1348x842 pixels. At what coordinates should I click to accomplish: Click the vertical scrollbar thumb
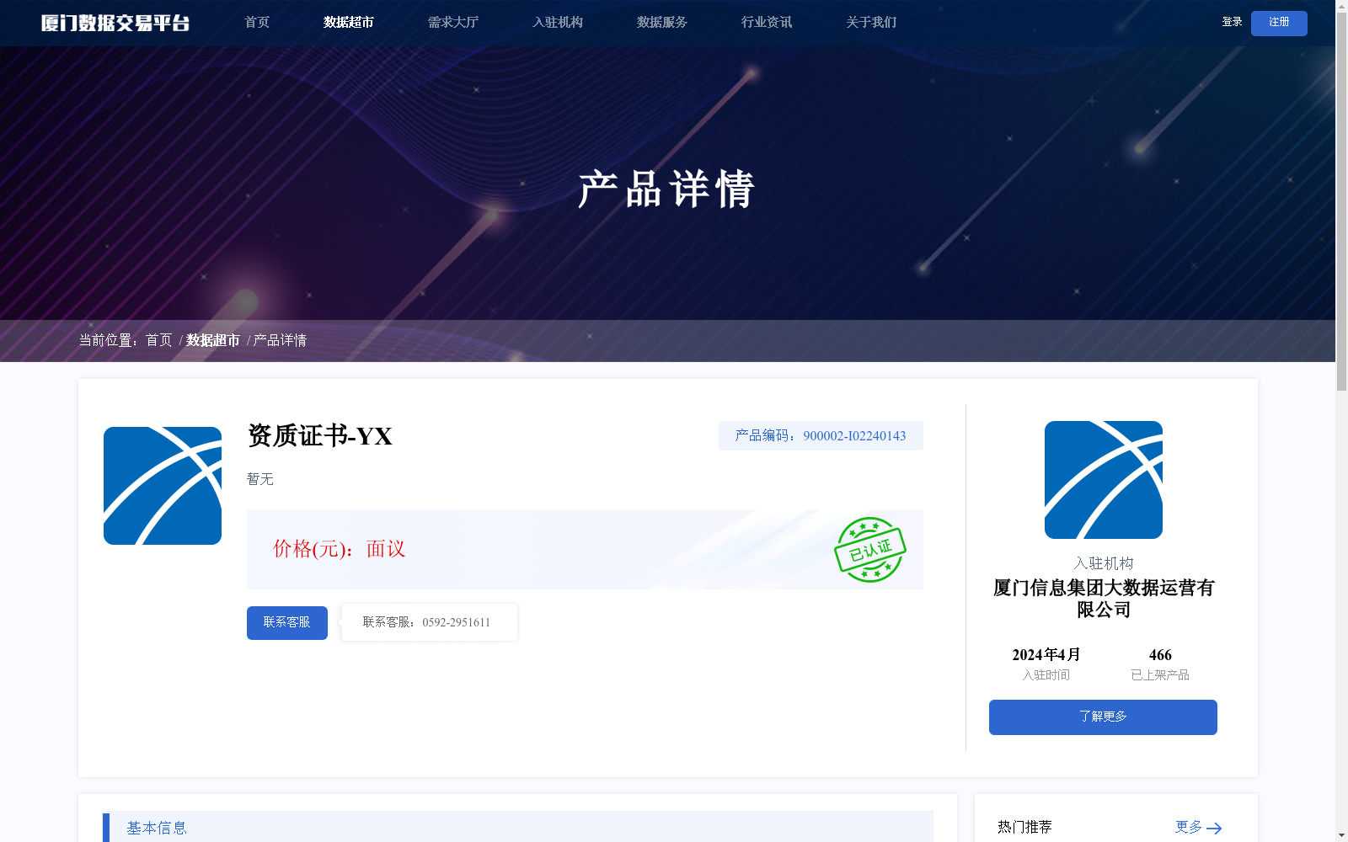[1341, 202]
